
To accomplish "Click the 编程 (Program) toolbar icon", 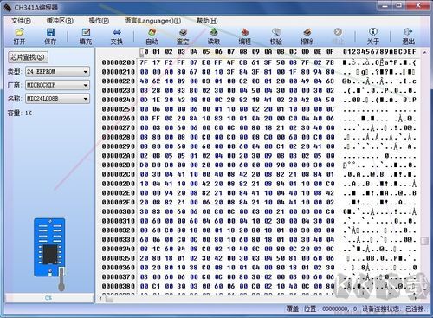I will tap(245, 36).
